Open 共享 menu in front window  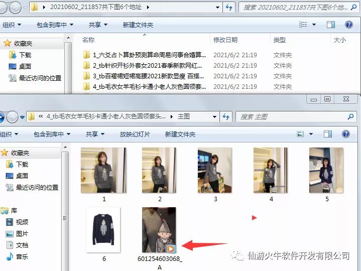(x=95, y=134)
